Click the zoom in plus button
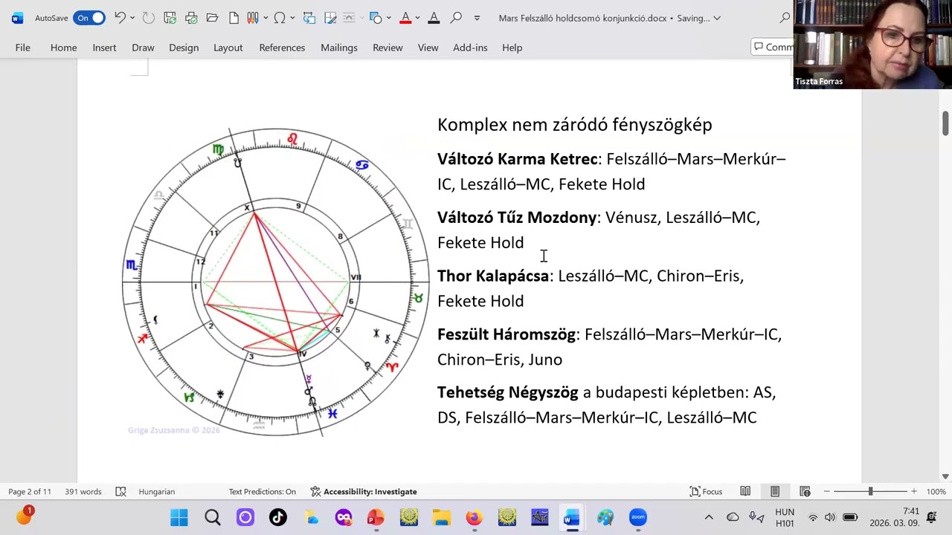This screenshot has width=952, height=535. tap(914, 491)
